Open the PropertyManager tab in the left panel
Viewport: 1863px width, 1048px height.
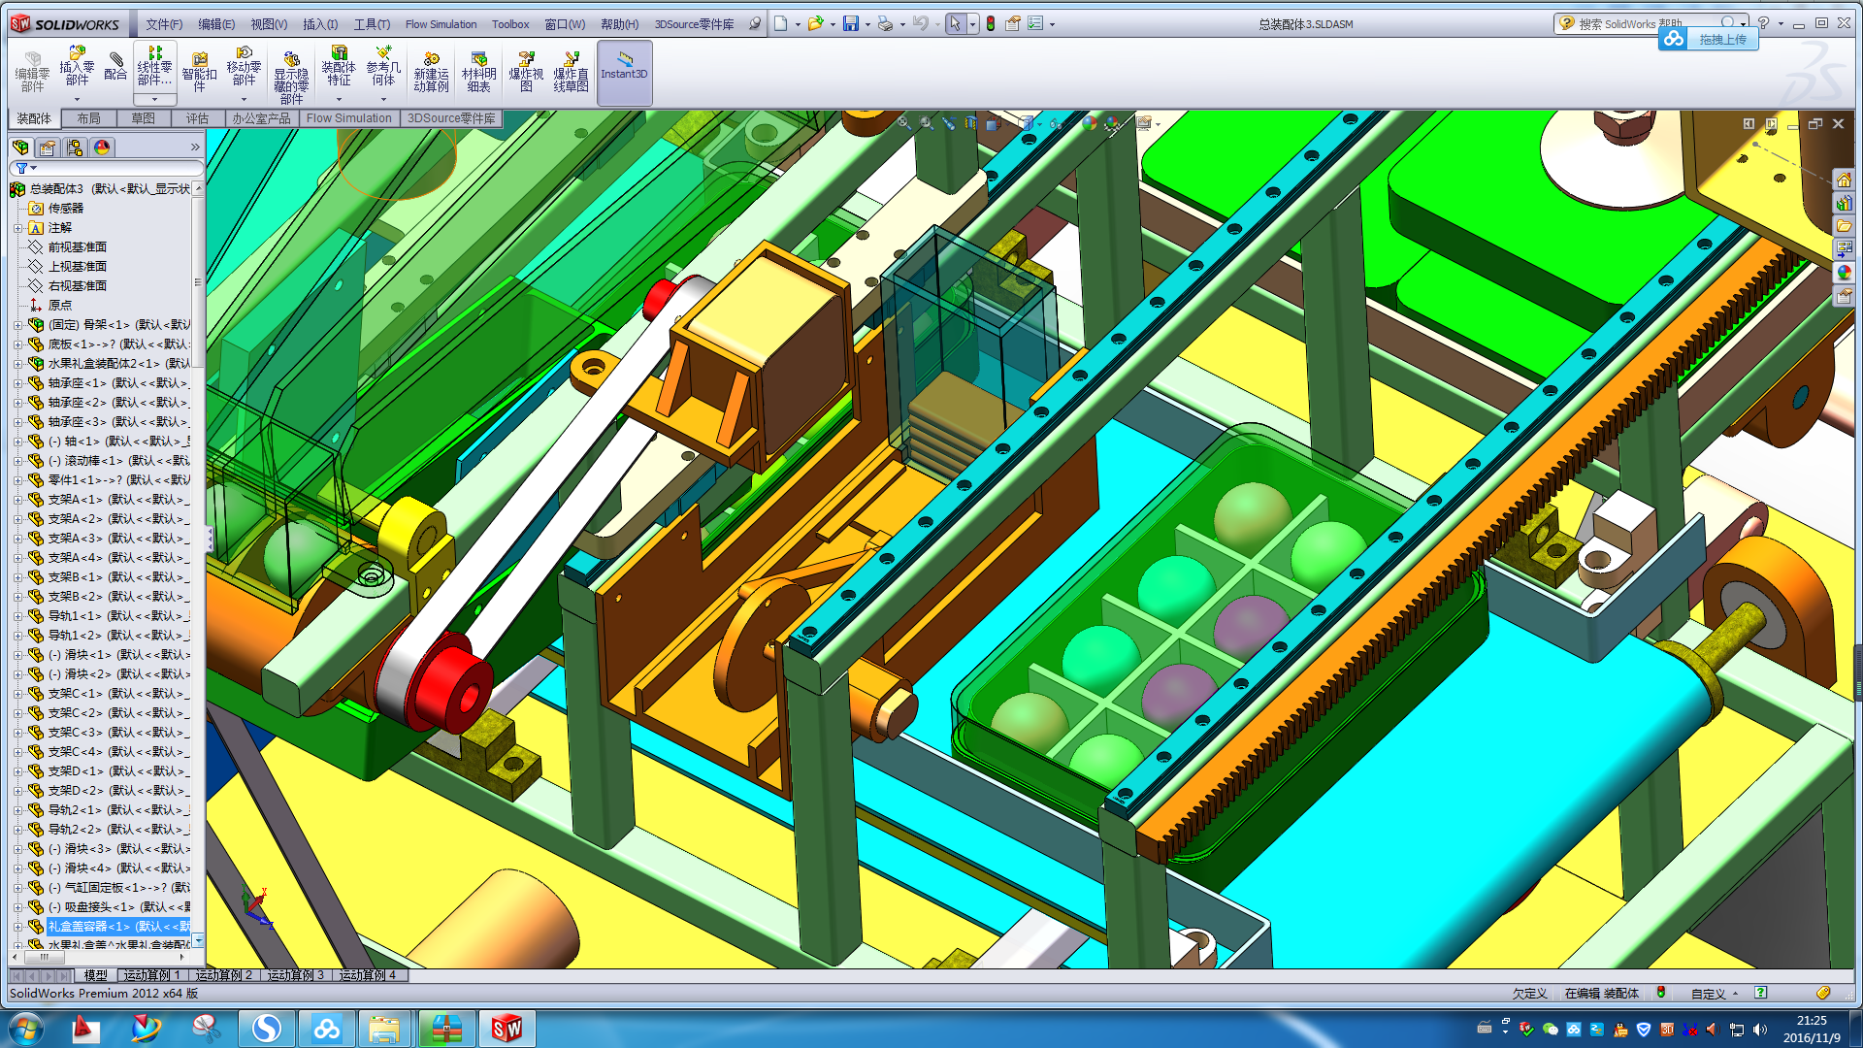[x=48, y=147]
